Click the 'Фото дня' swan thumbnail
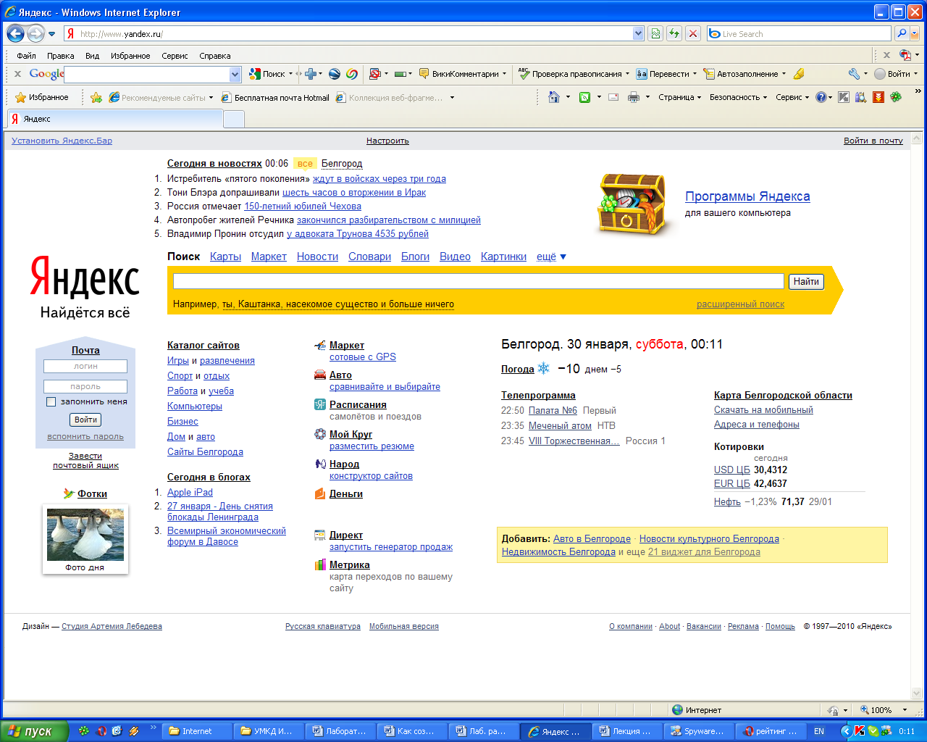Image resolution: width=927 pixels, height=742 pixels. [85, 534]
